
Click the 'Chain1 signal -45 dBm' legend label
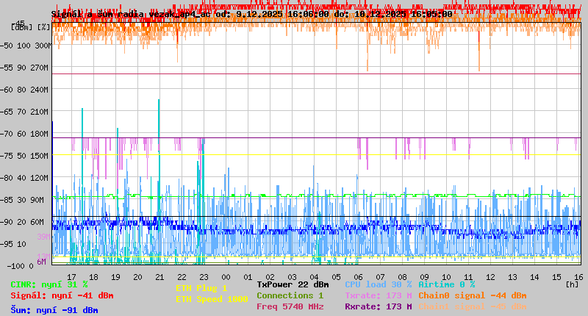[472, 306]
